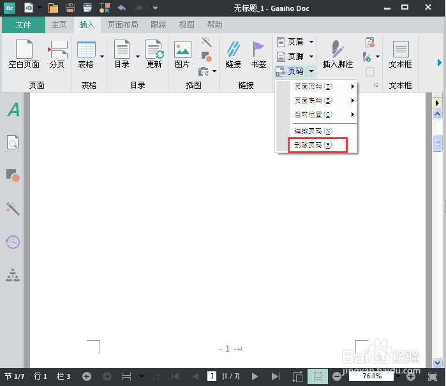Expand the 目录 dropdown arrow
The width and height of the screenshot is (446, 386).
pos(138,56)
